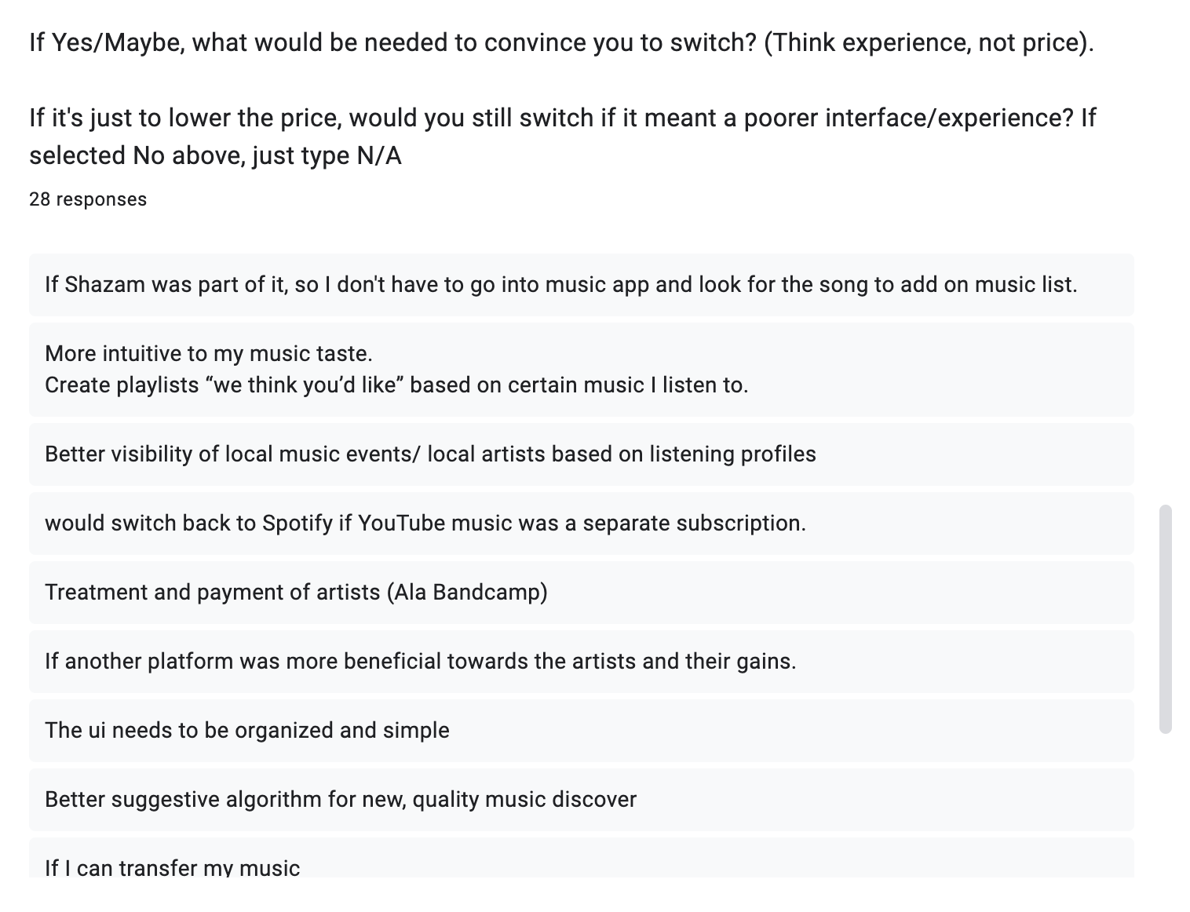Click the "selected No above, just type N/A" line
1190x912 pixels.
tap(215, 155)
